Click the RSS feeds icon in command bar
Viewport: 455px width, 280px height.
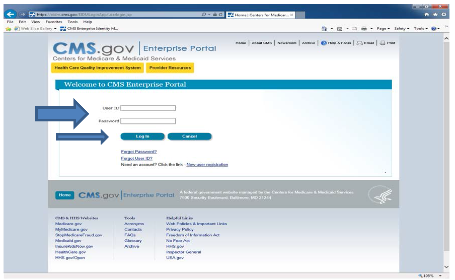[340, 29]
